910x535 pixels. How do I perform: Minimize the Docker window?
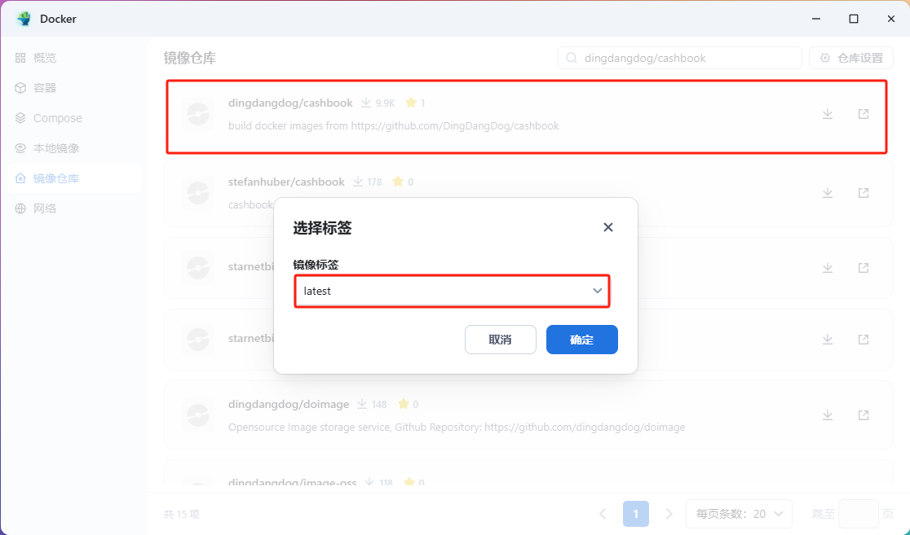point(816,19)
